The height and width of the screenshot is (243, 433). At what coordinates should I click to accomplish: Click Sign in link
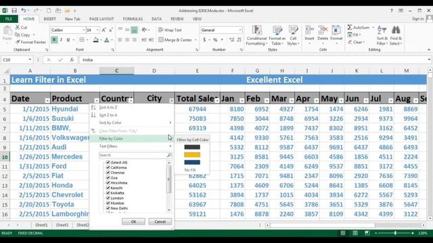pos(417,19)
